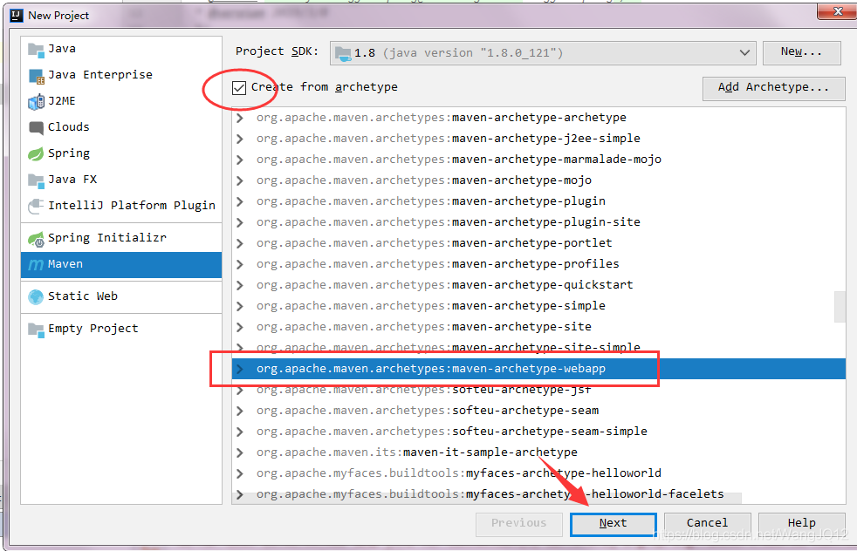Select myfaces-archetype-helloworld row text

[458, 473]
